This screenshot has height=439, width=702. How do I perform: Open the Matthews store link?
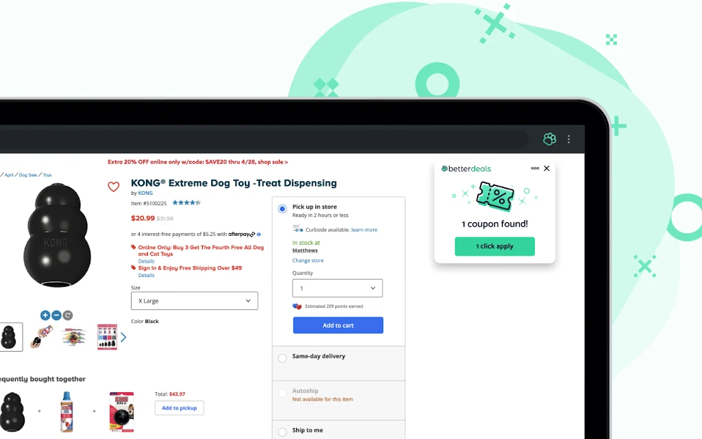point(305,250)
